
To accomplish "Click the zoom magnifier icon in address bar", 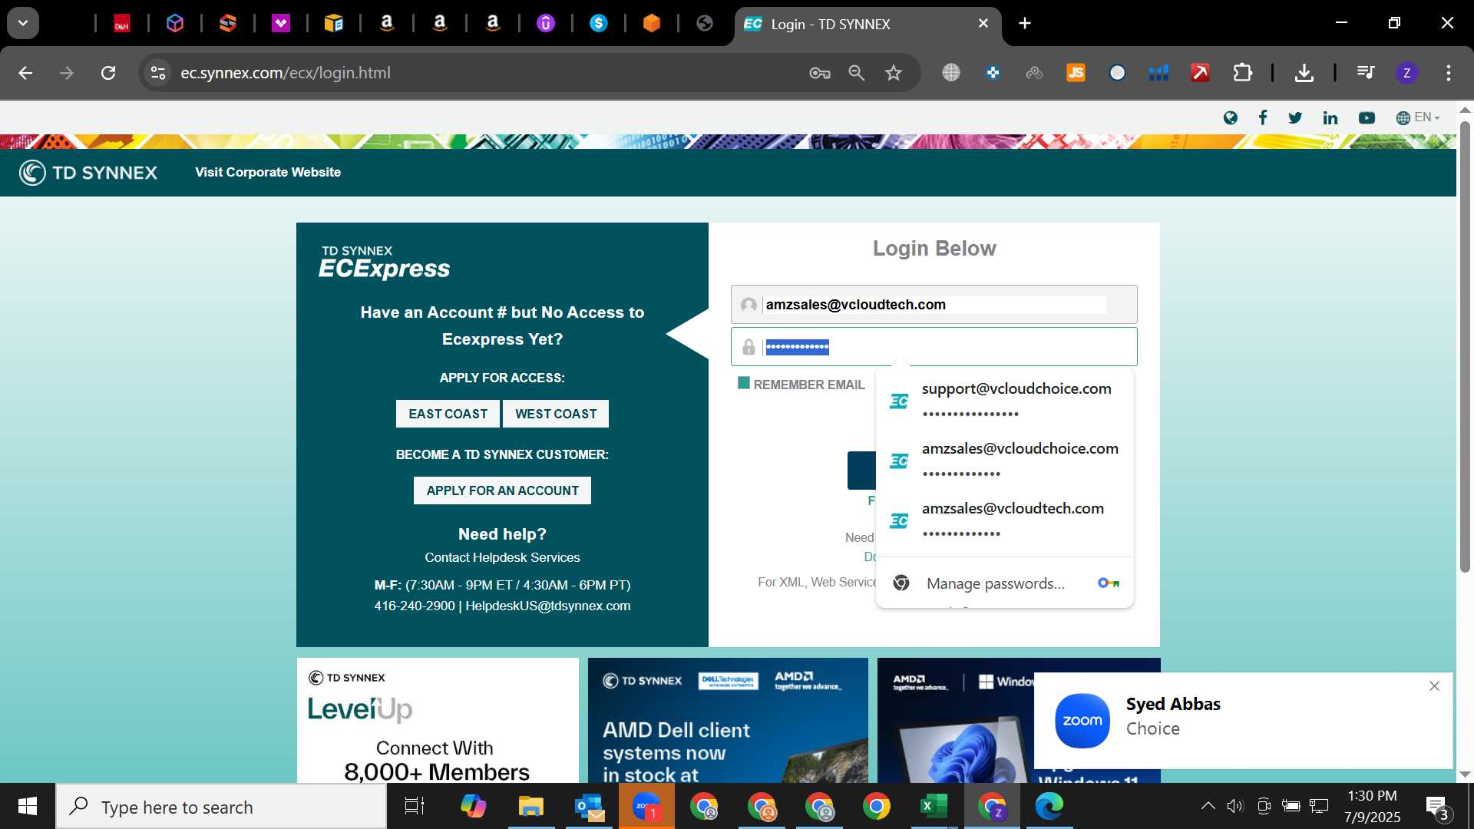I will (857, 73).
